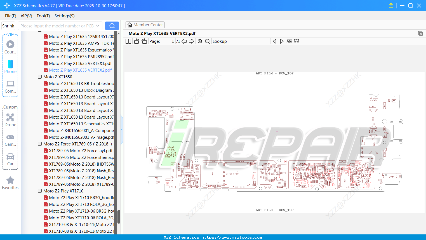Open Moto Z-84016562001_A-image.pdf
426x240 pixels.
click(x=81, y=137)
